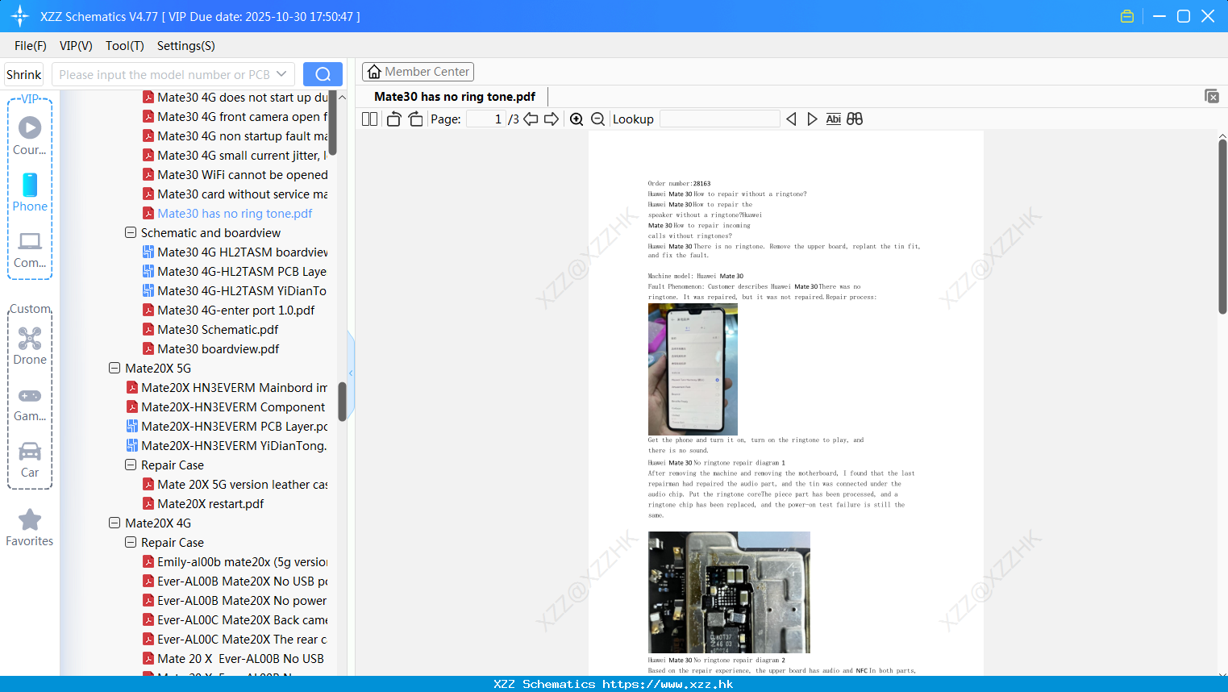Click the phone photo in PDF
The height and width of the screenshot is (692, 1228).
pyautogui.click(x=693, y=369)
